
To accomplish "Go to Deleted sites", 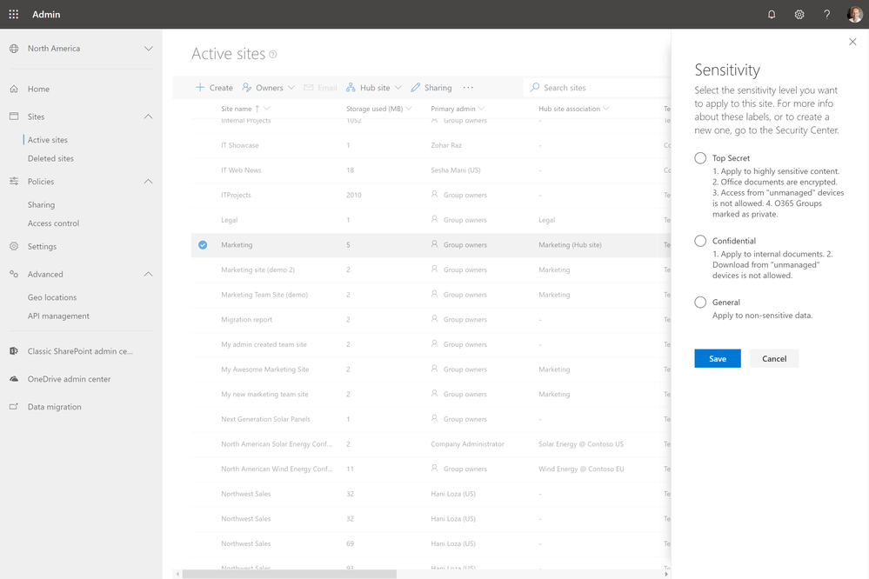I will tap(50, 158).
